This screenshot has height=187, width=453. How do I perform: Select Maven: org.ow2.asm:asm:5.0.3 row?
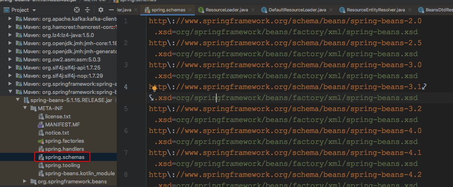coord(59,59)
